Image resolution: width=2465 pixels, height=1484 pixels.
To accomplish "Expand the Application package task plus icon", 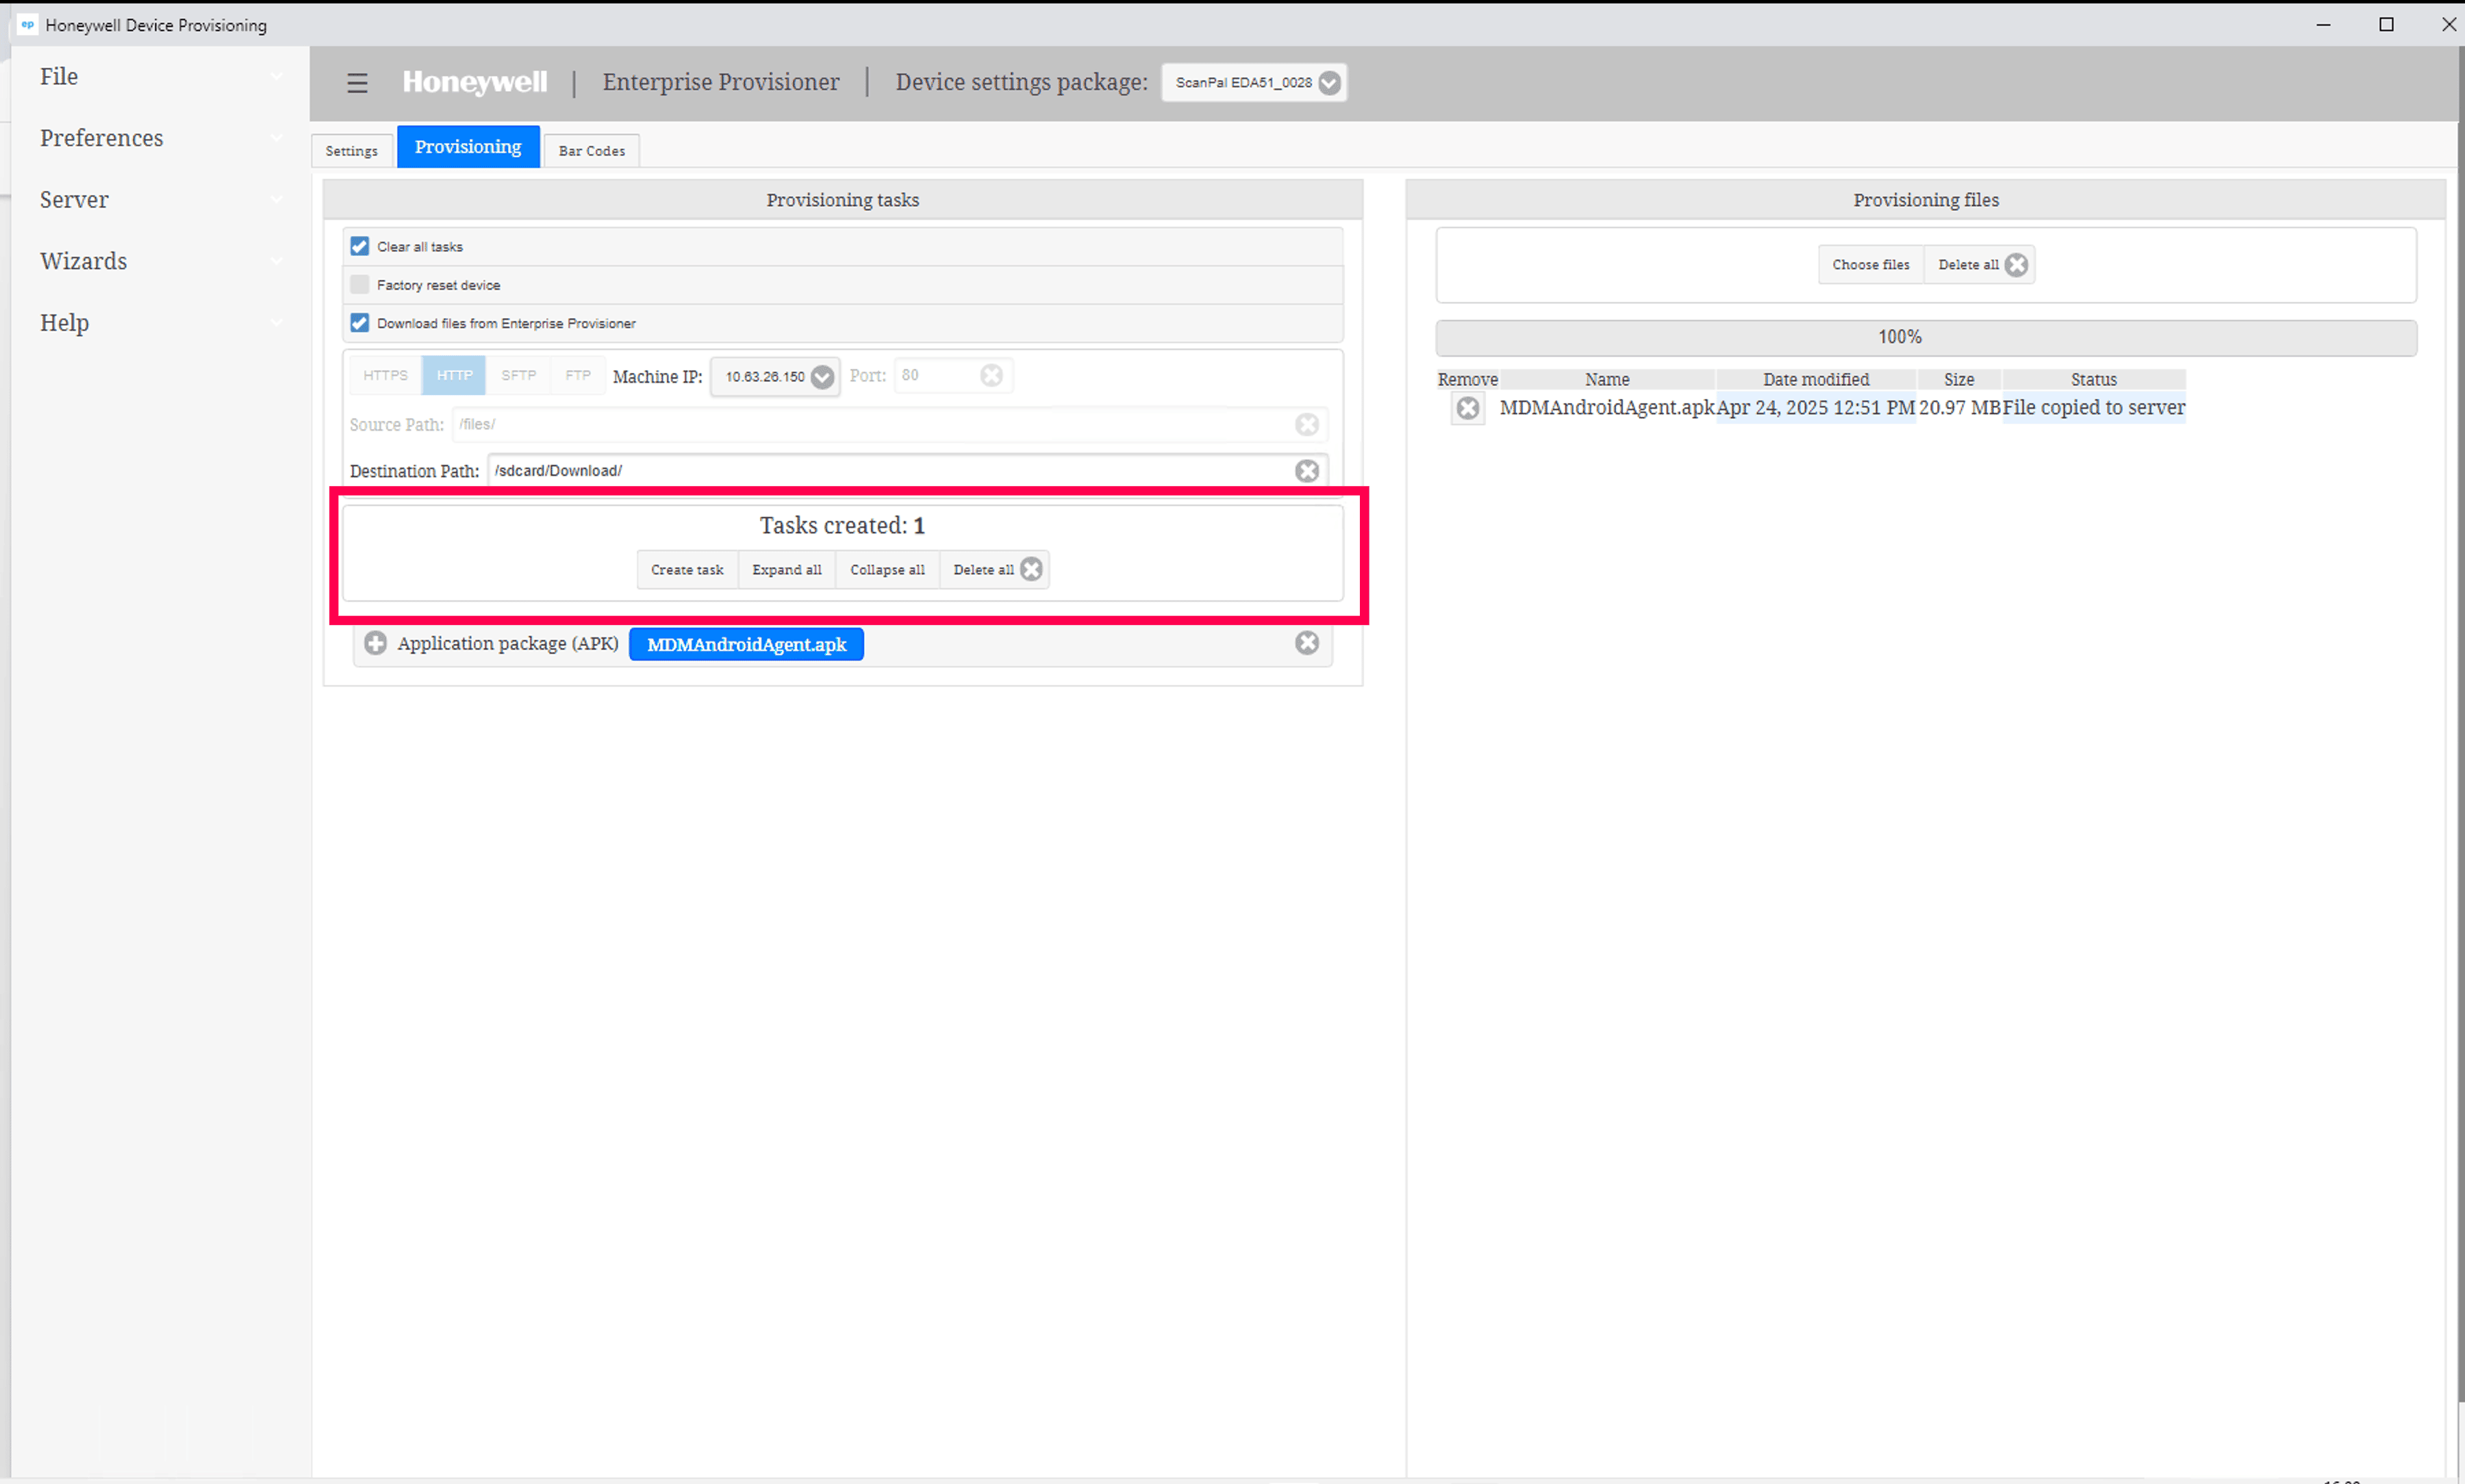I will tap(375, 643).
